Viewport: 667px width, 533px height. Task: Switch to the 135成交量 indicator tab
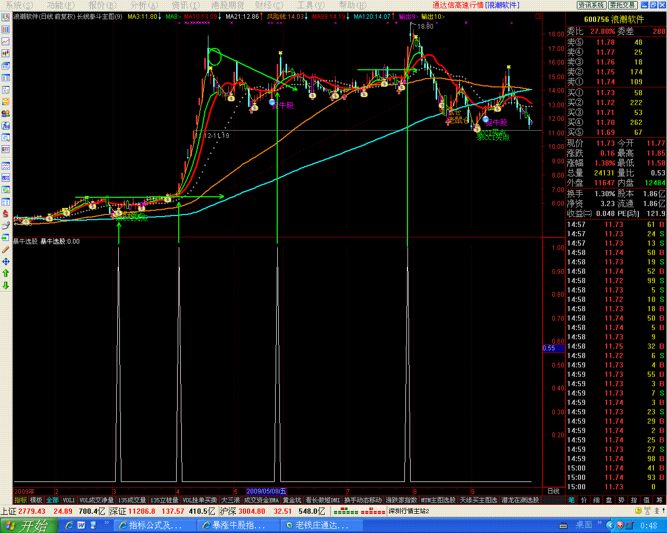tap(132, 500)
